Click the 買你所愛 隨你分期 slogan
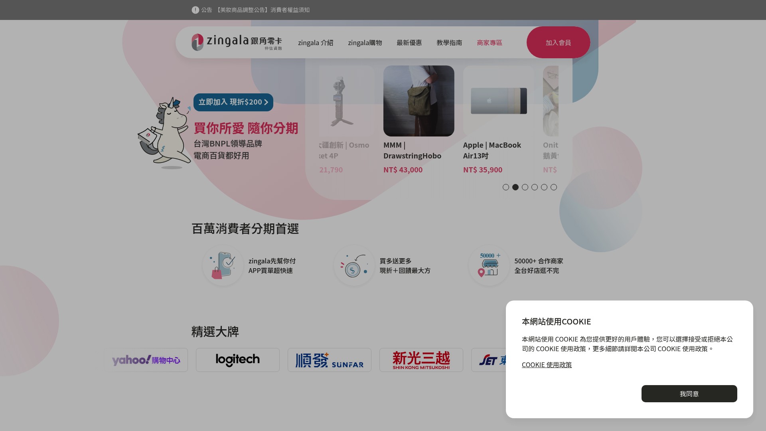 coord(246,128)
